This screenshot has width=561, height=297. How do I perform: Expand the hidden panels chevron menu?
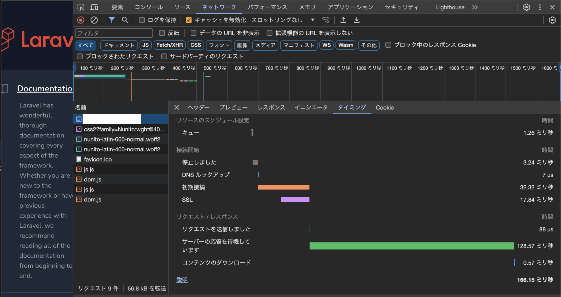[475, 7]
